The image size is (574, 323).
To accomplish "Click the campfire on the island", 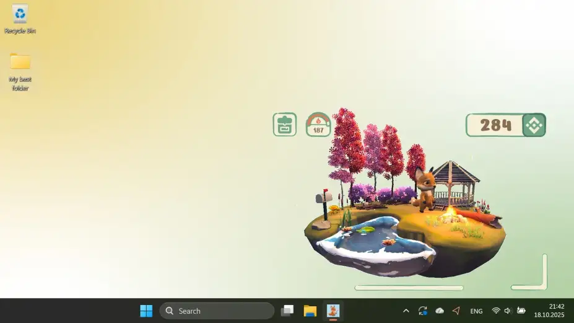I will pos(451,216).
